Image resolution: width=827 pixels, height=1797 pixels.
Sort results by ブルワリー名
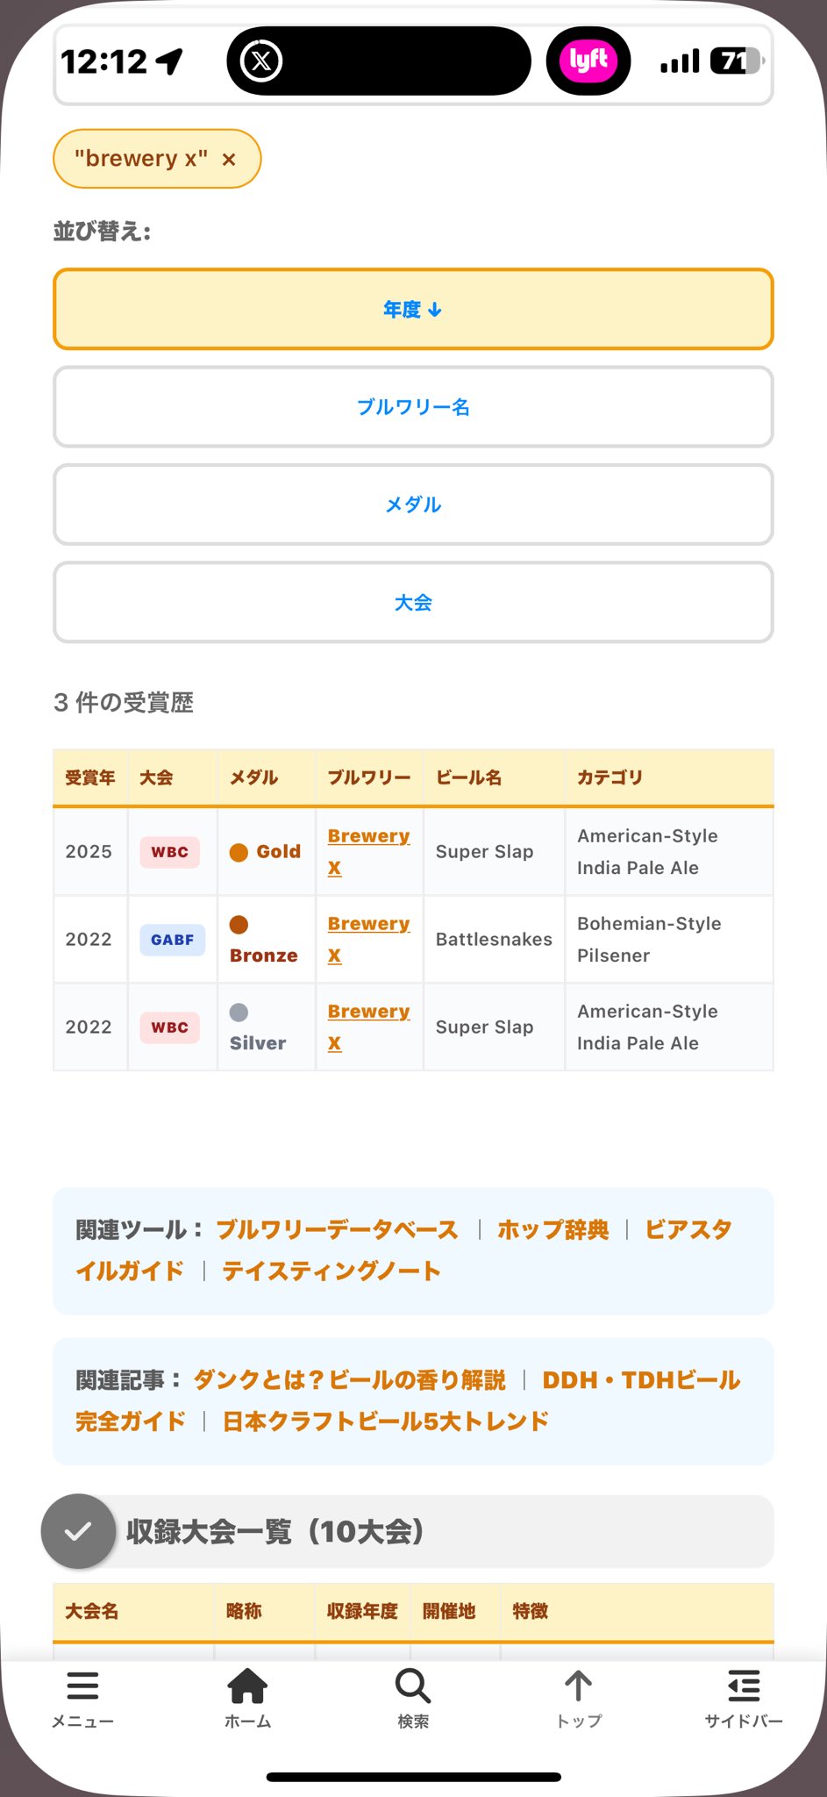tap(413, 407)
